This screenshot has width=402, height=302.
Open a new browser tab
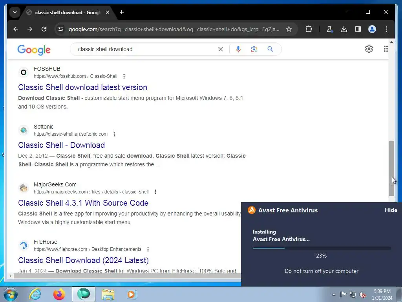pos(122,12)
